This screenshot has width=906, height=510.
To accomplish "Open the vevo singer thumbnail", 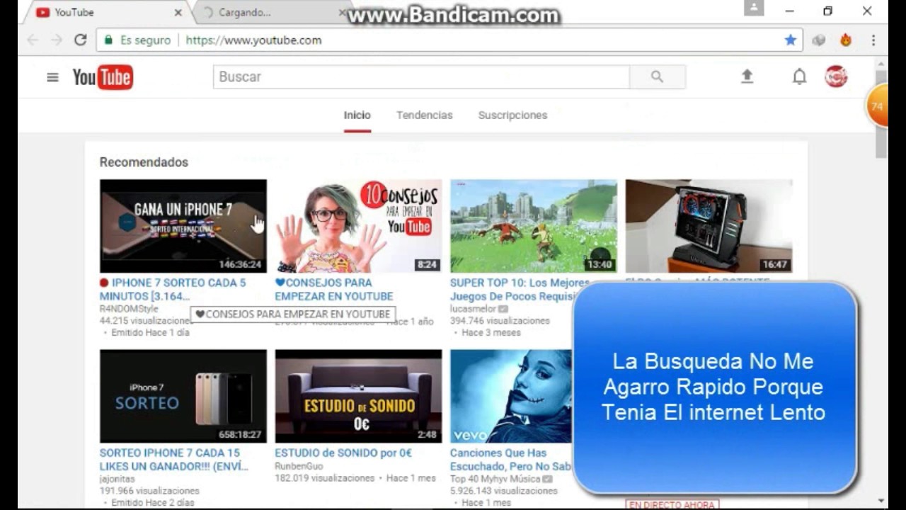I will [x=511, y=396].
